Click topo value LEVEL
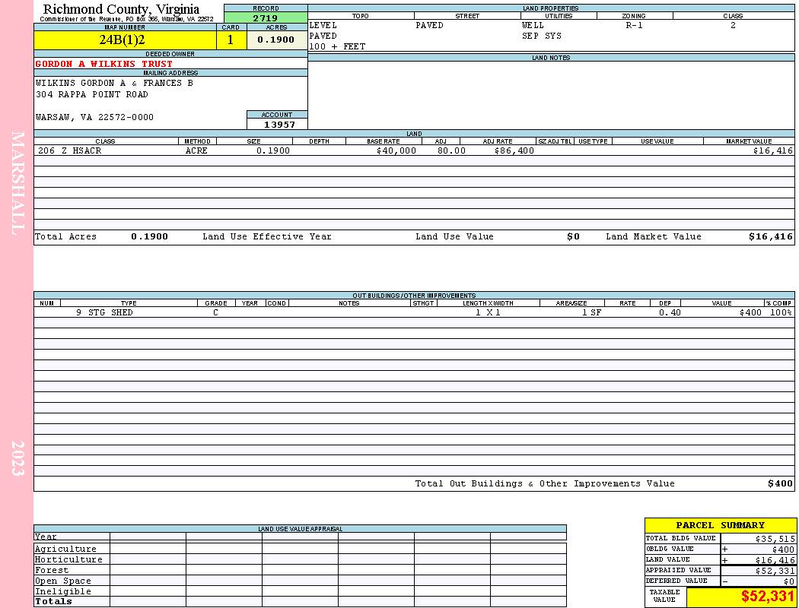The height and width of the screenshot is (608, 799). click(323, 25)
